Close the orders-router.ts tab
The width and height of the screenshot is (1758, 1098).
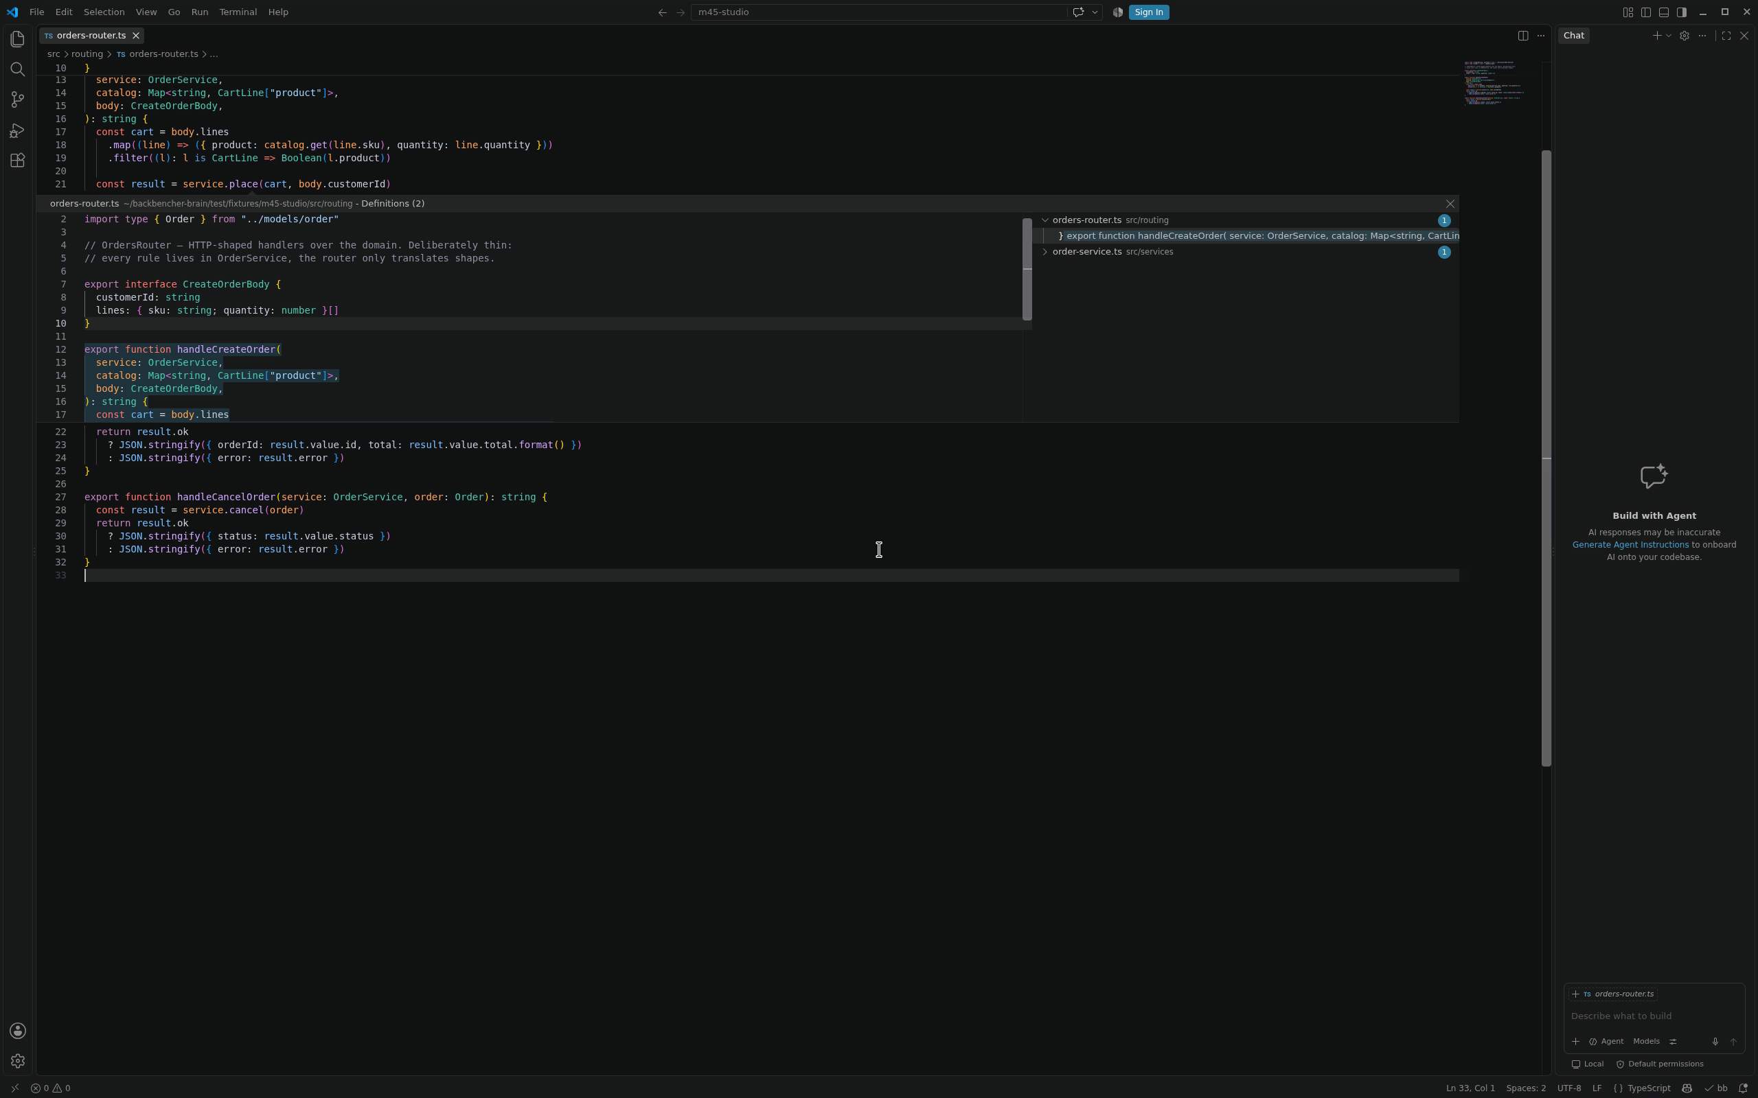click(x=136, y=36)
